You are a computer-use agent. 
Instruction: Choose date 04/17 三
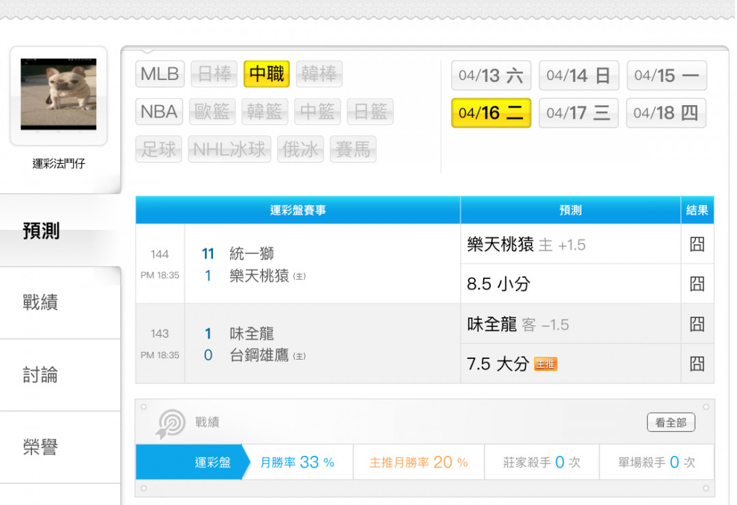pyautogui.click(x=579, y=113)
